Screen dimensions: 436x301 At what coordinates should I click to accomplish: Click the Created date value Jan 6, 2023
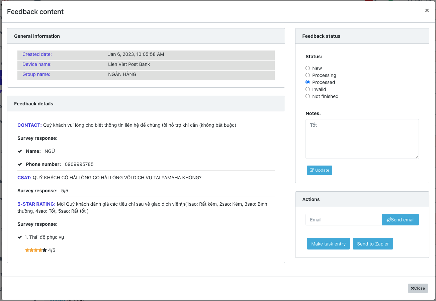136,54
